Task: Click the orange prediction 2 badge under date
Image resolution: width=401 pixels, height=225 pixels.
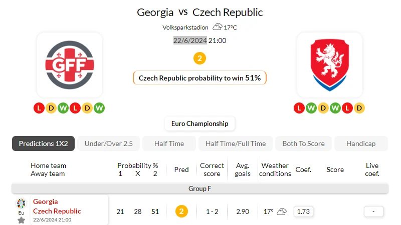Action: coord(199,58)
